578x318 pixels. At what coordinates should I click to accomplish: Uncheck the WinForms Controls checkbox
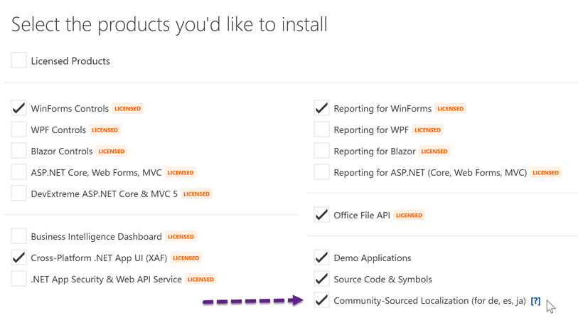point(18,108)
